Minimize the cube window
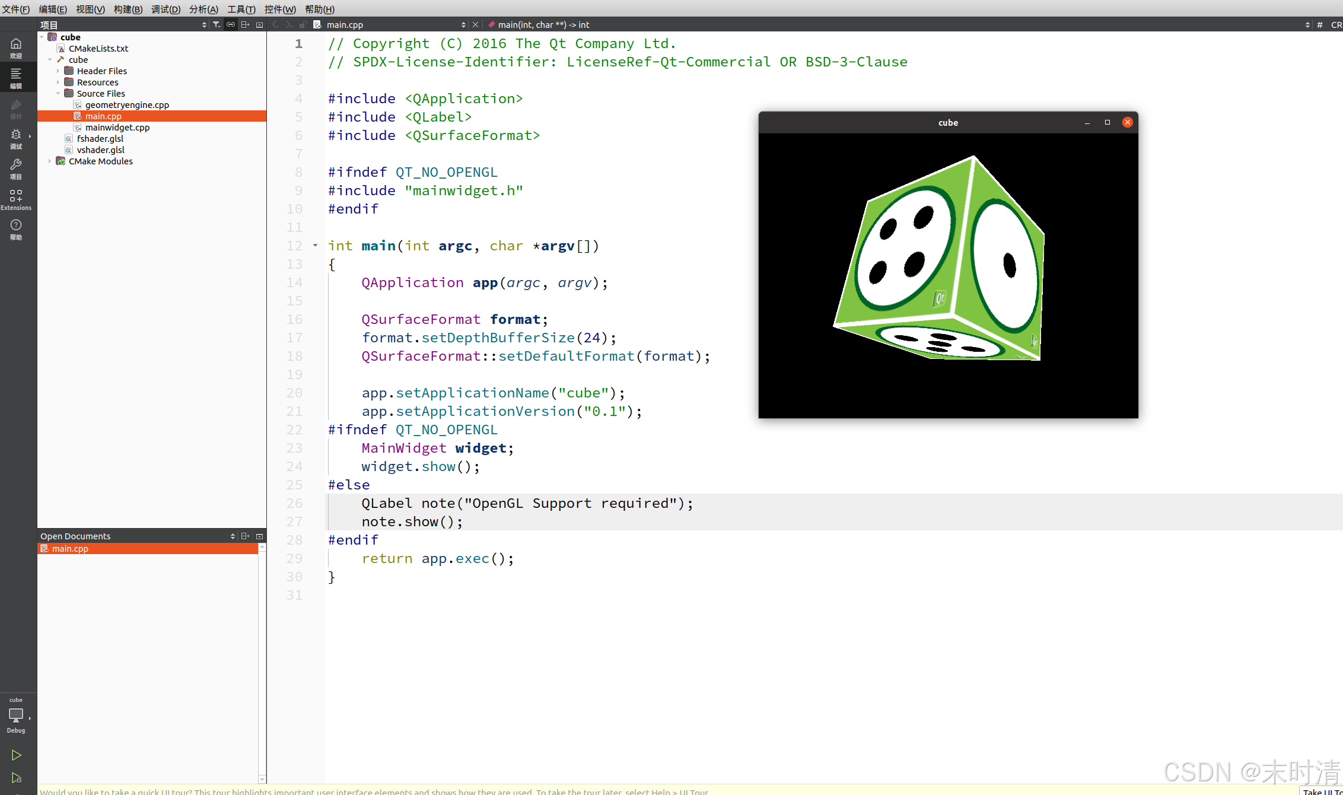Screen dimensions: 1343x795 (1087, 122)
